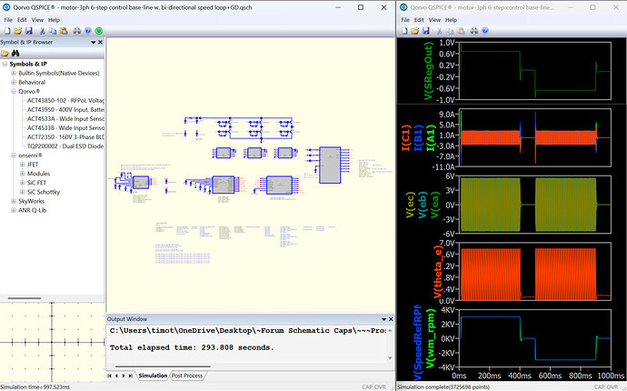Open the folder icon in Symbol browser

(5, 54)
